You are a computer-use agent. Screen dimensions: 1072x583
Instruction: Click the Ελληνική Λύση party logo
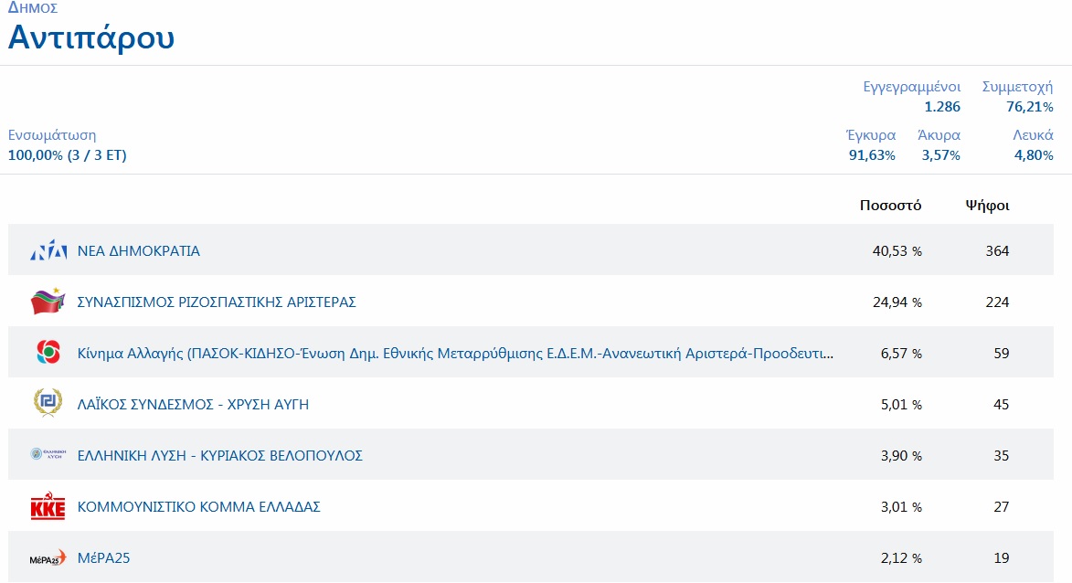pos(48,455)
